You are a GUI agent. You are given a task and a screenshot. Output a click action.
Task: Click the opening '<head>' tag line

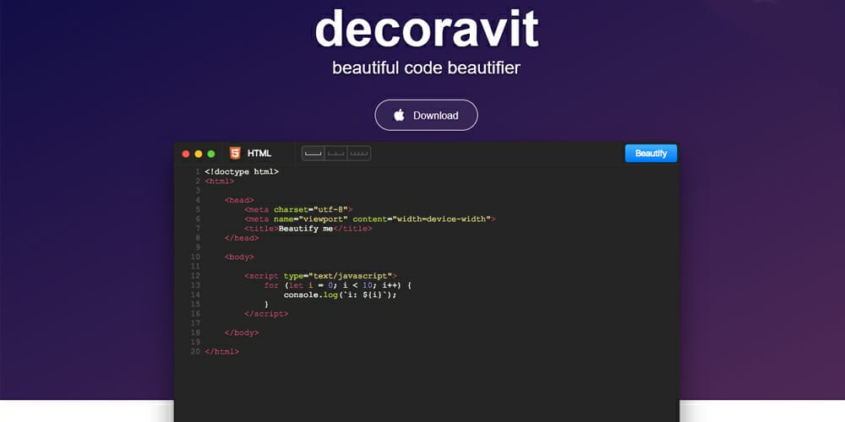coord(239,200)
